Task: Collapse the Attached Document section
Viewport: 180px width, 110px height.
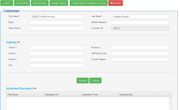Action: (x=35, y=88)
